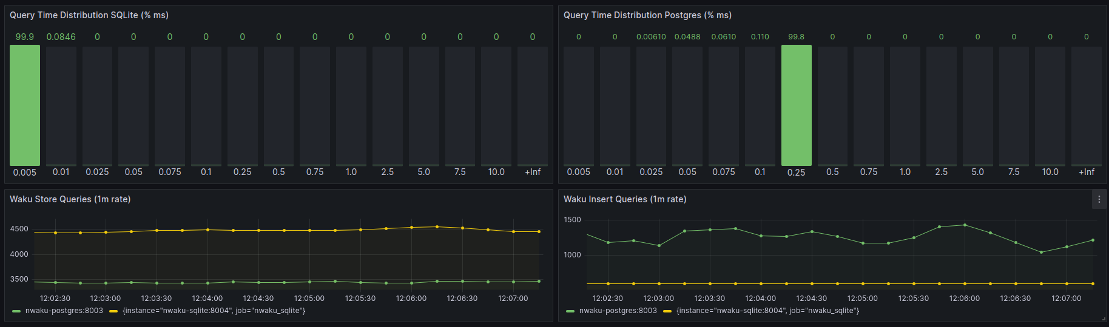The height and width of the screenshot is (327, 1109).
Task: Toggle nwaku-sqlite:8004 series in Store Queries legend
Action: (214, 311)
